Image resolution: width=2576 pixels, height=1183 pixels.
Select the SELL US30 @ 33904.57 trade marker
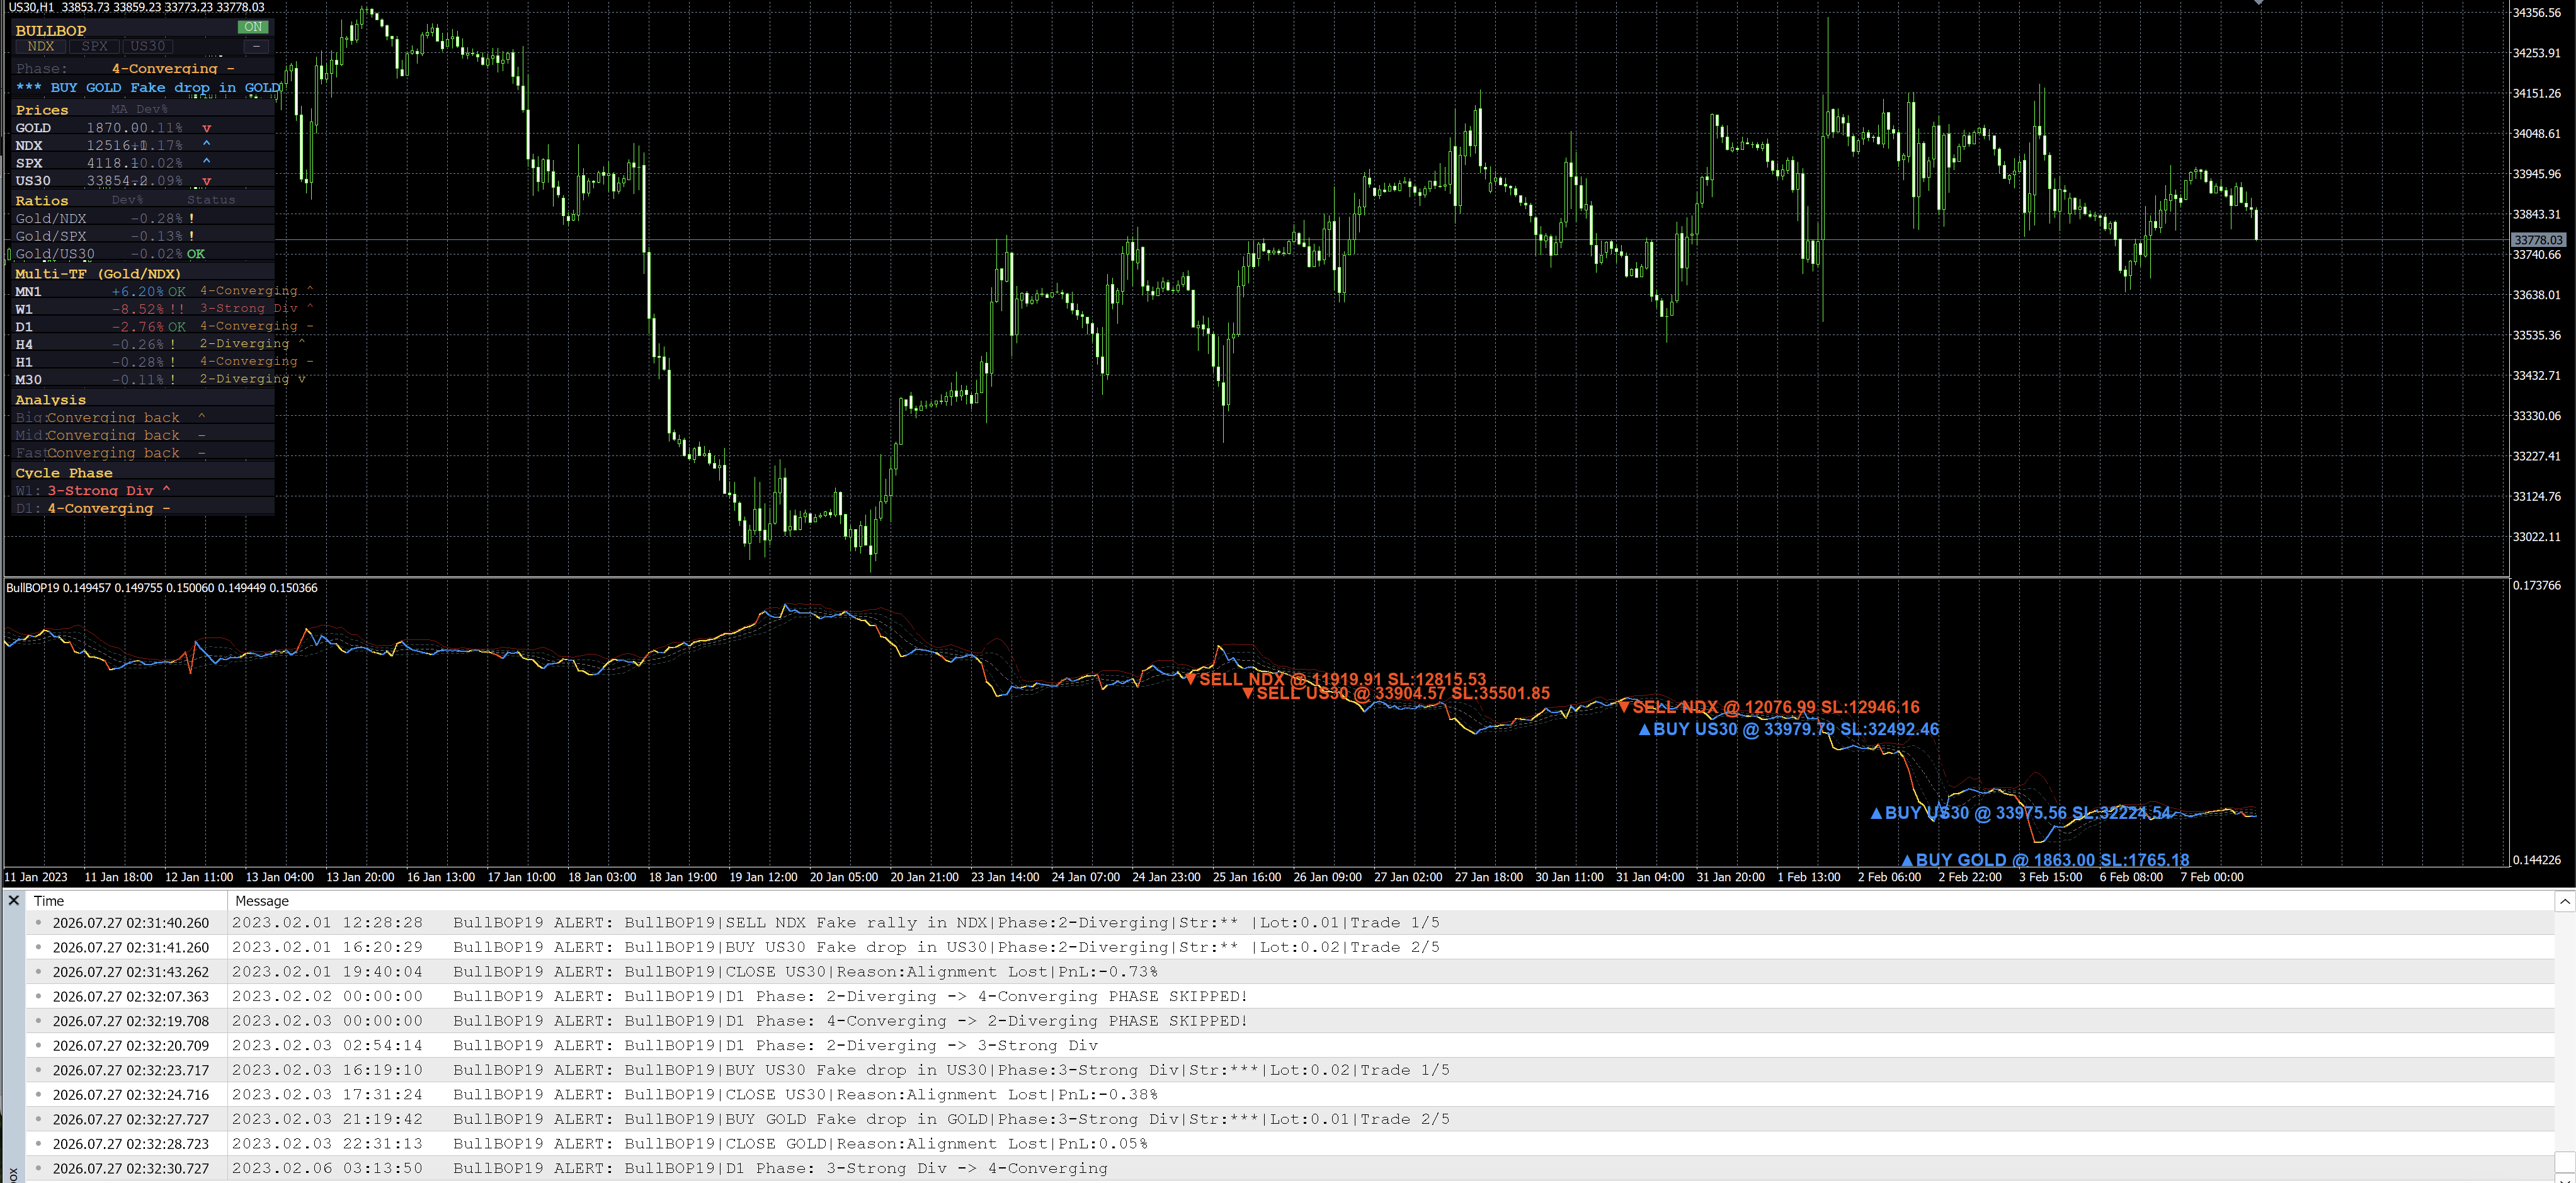tap(1396, 693)
